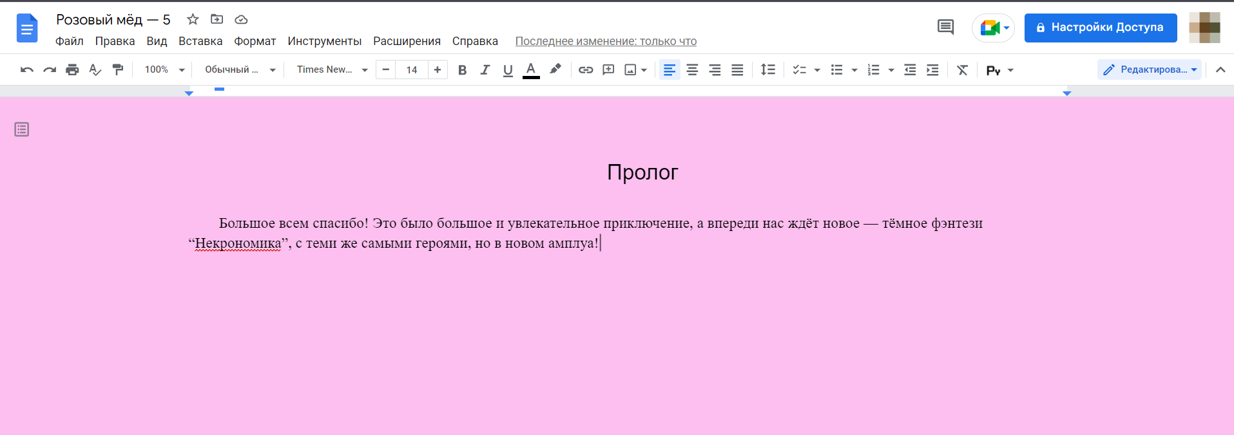
Task: Open the 100% zoom dropdown
Action: coord(164,69)
